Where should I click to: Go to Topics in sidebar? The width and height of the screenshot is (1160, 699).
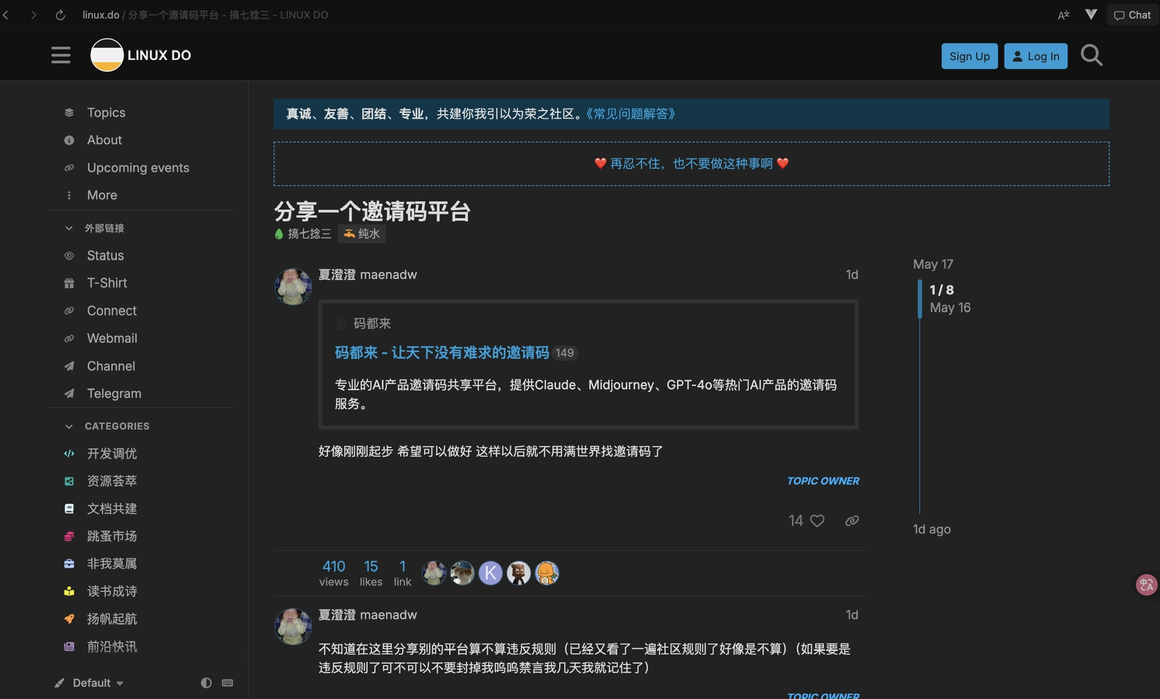click(x=106, y=113)
